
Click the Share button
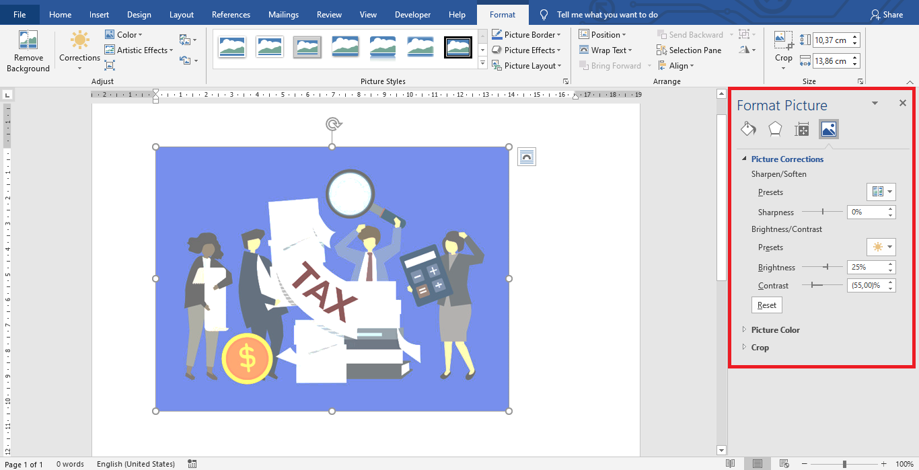[886, 15]
